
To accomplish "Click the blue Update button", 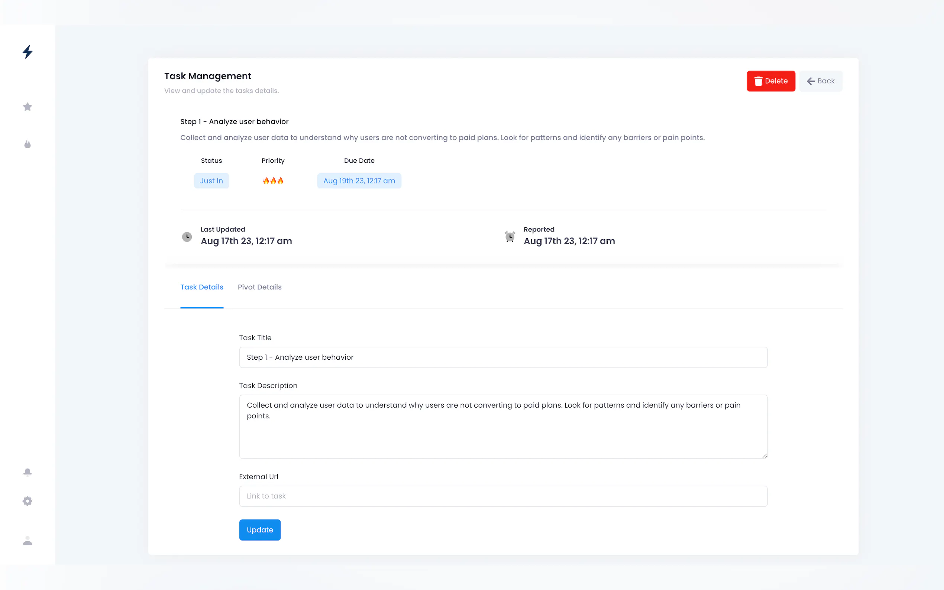I will coord(260,530).
